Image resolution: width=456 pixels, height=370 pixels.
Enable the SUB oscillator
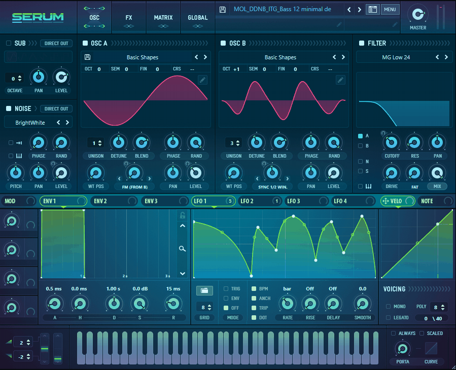(x=9, y=43)
